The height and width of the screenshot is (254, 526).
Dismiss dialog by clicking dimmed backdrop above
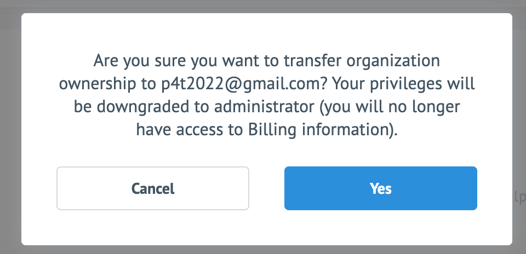[263, 6]
